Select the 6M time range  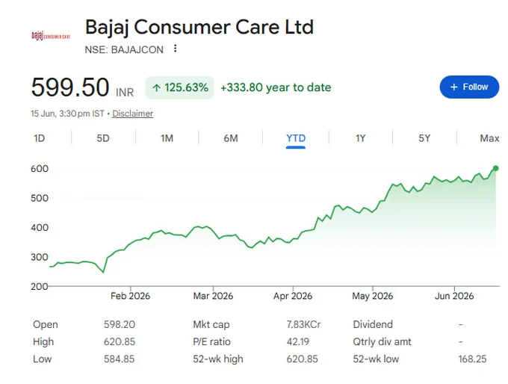(x=231, y=138)
